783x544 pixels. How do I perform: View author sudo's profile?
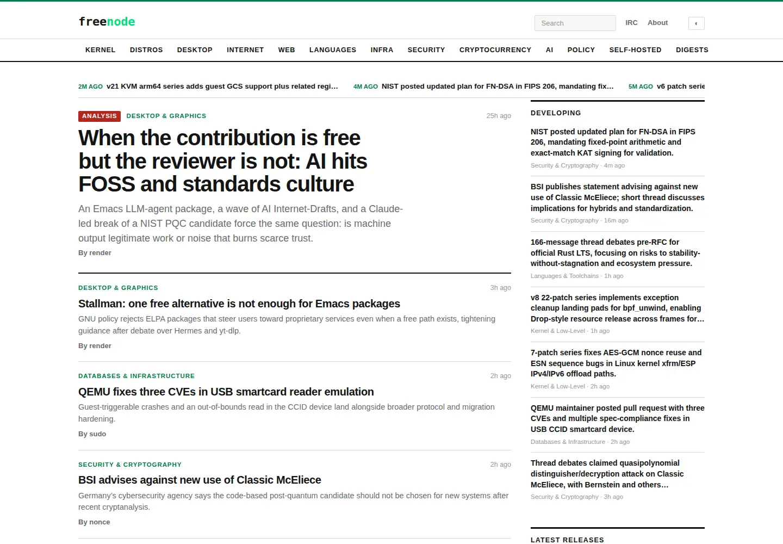click(x=92, y=434)
